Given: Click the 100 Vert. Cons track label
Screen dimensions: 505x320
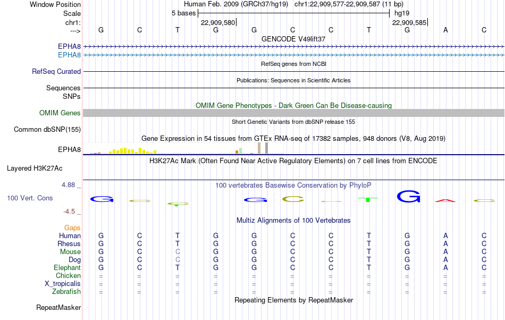Looking at the screenshot, I should click(30, 198).
